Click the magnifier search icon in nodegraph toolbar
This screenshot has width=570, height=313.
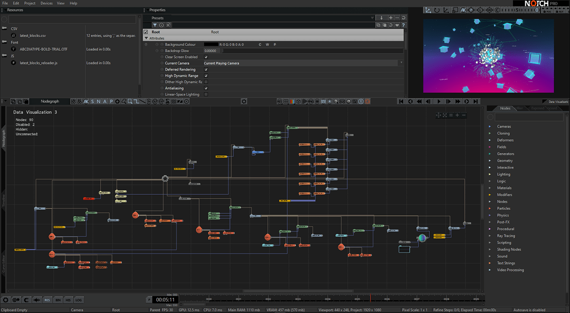(x=123, y=101)
